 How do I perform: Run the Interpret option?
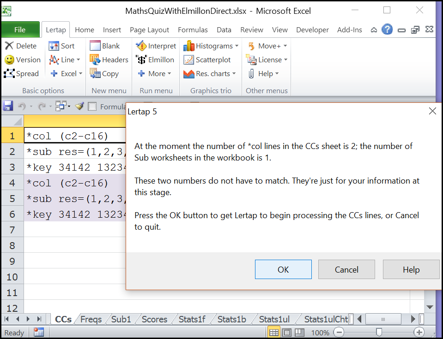(156, 46)
